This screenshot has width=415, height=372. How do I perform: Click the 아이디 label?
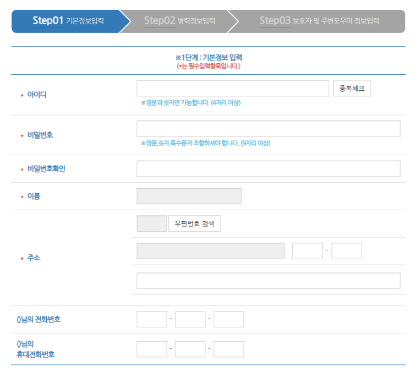37,95
